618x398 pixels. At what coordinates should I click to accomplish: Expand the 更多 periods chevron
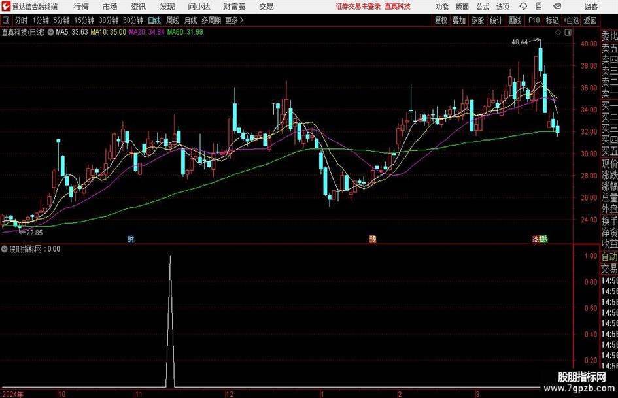[234, 20]
